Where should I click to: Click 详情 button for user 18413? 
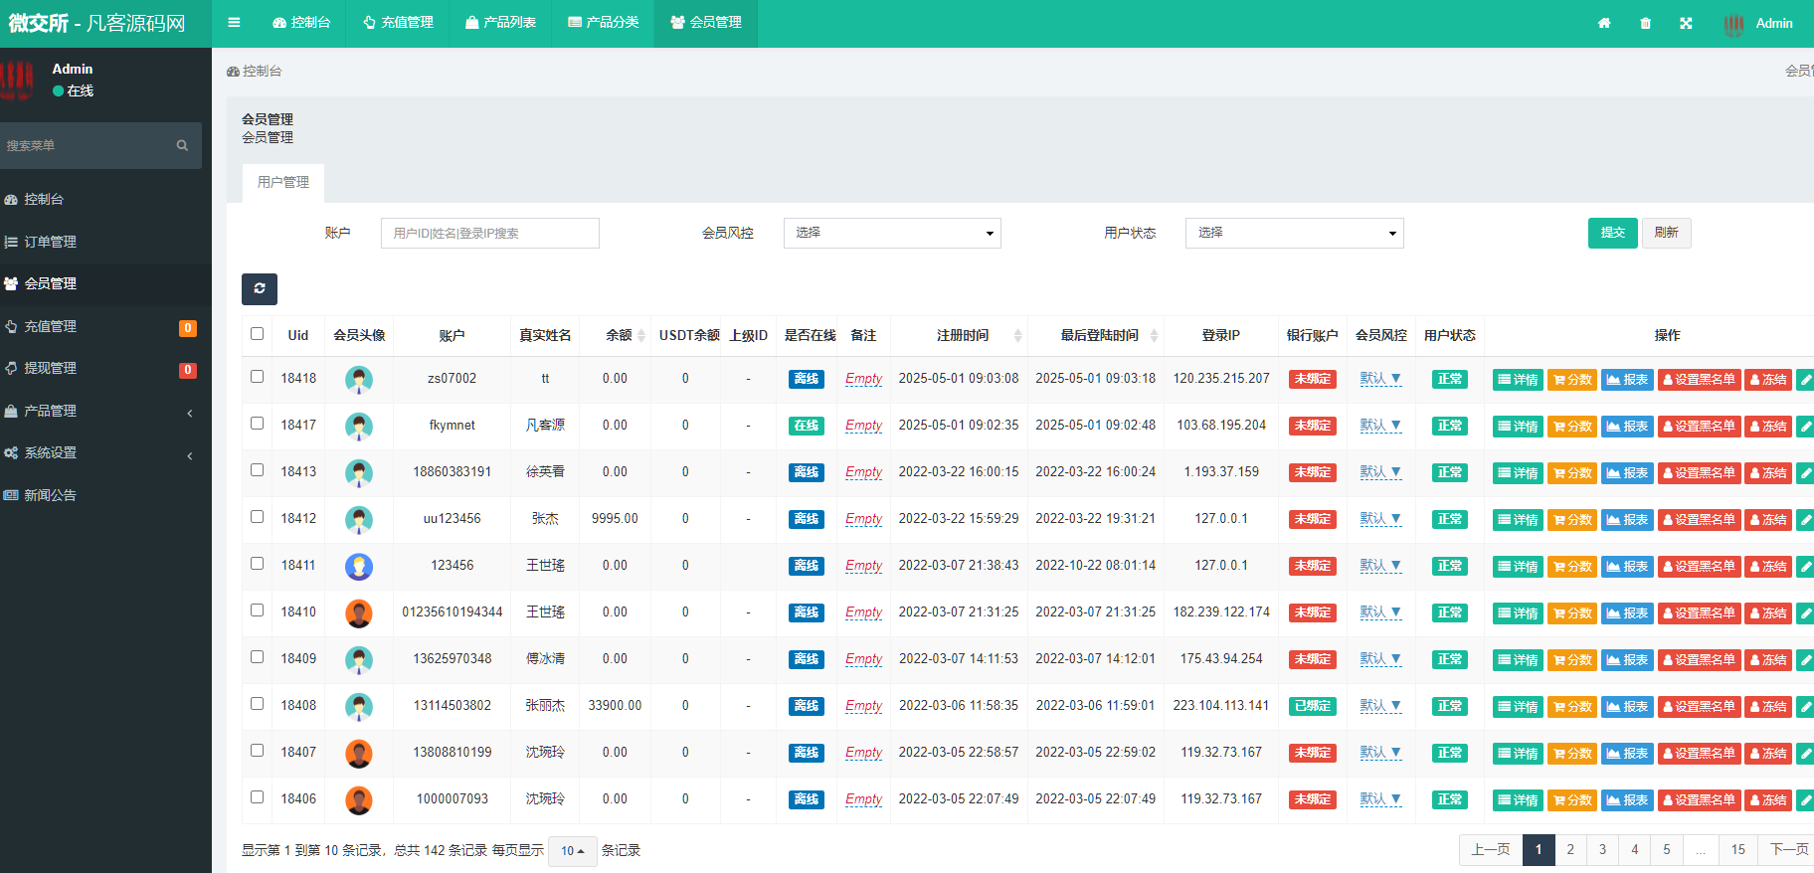(x=1518, y=473)
